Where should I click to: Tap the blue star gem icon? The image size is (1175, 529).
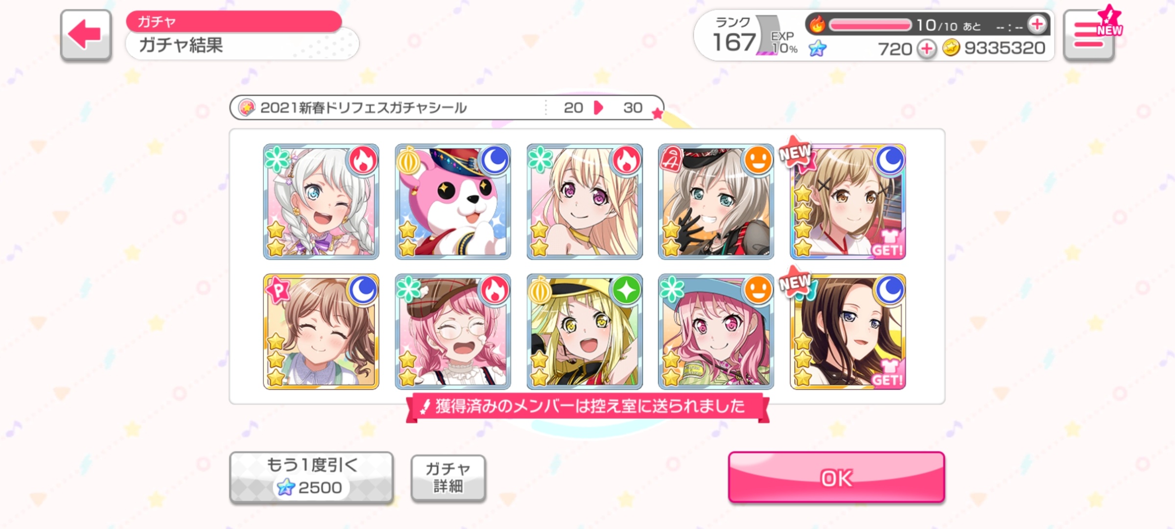click(x=817, y=48)
